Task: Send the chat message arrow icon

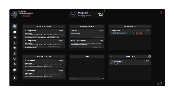Action: click(103, 79)
